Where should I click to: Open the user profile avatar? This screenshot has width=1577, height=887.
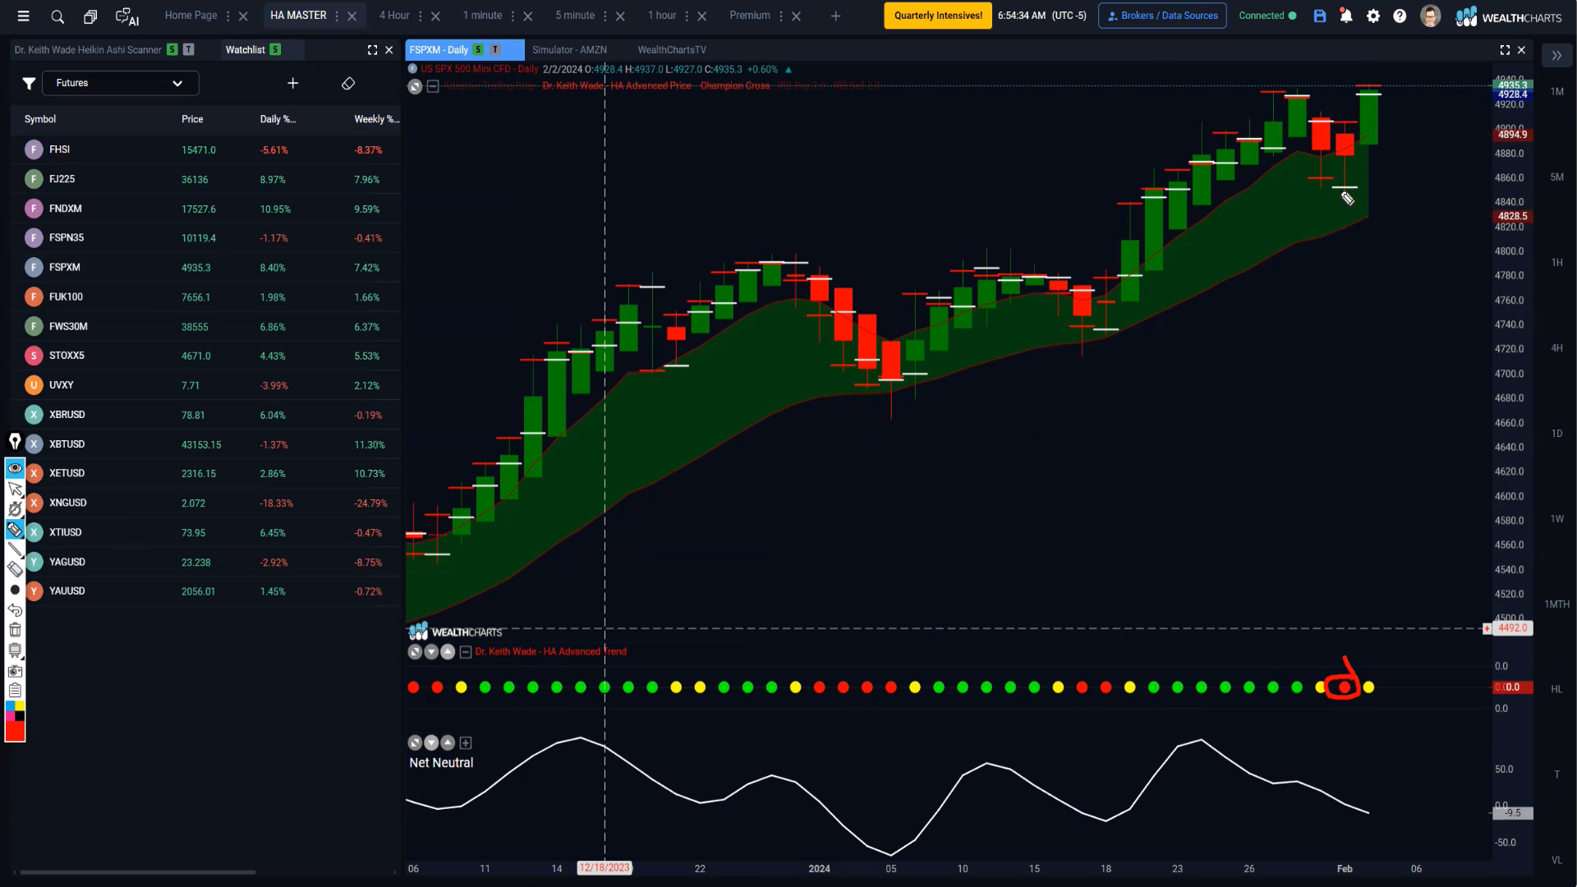pyautogui.click(x=1430, y=16)
